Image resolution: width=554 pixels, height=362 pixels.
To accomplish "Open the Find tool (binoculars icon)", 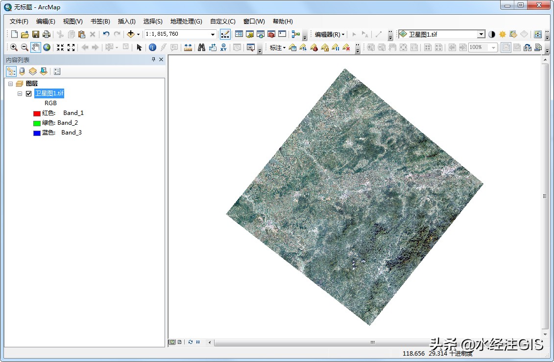I will [x=201, y=47].
